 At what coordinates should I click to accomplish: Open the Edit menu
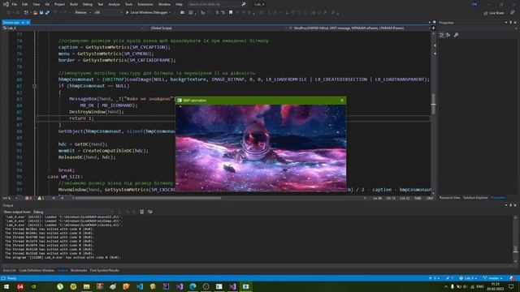tap(25, 4)
